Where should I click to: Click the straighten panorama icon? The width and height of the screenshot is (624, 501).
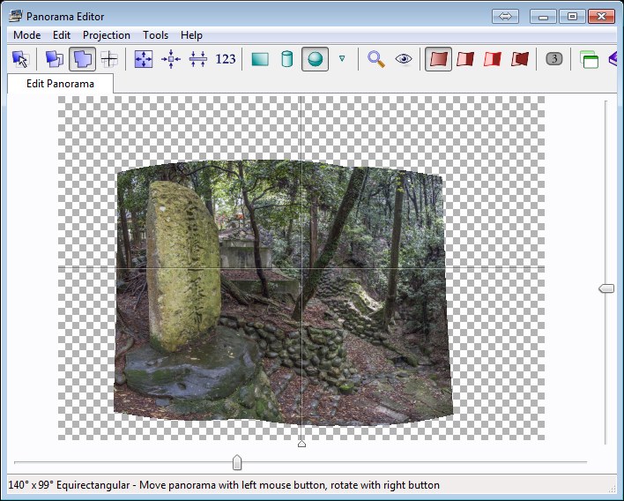[x=198, y=59]
